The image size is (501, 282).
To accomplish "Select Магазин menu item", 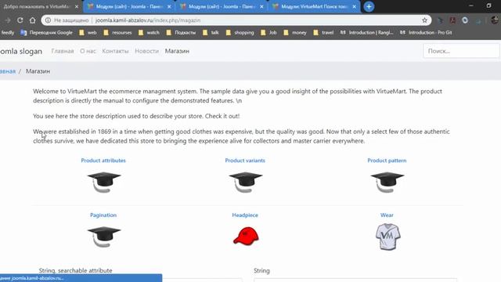I will tap(177, 51).
